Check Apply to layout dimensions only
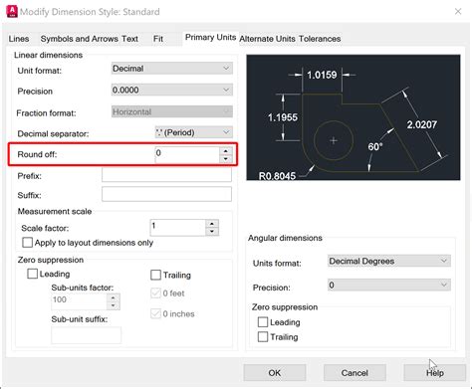 (x=28, y=243)
